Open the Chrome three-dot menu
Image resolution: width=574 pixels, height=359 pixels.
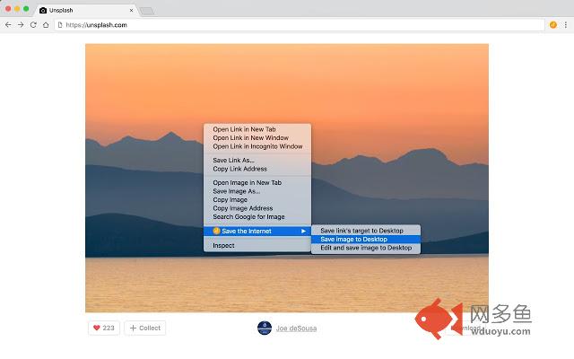click(x=566, y=25)
